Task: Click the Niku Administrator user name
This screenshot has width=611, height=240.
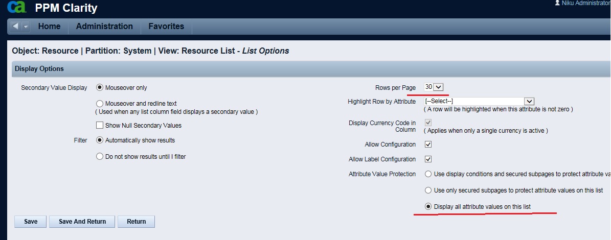Action: (x=586, y=3)
